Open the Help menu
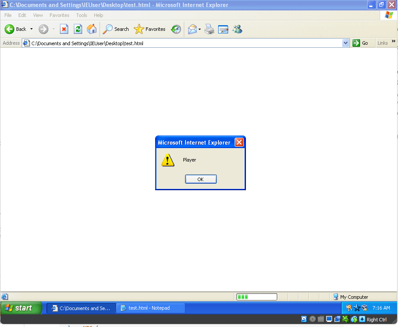This screenshot has width=398, height=327. click(99, 15)
